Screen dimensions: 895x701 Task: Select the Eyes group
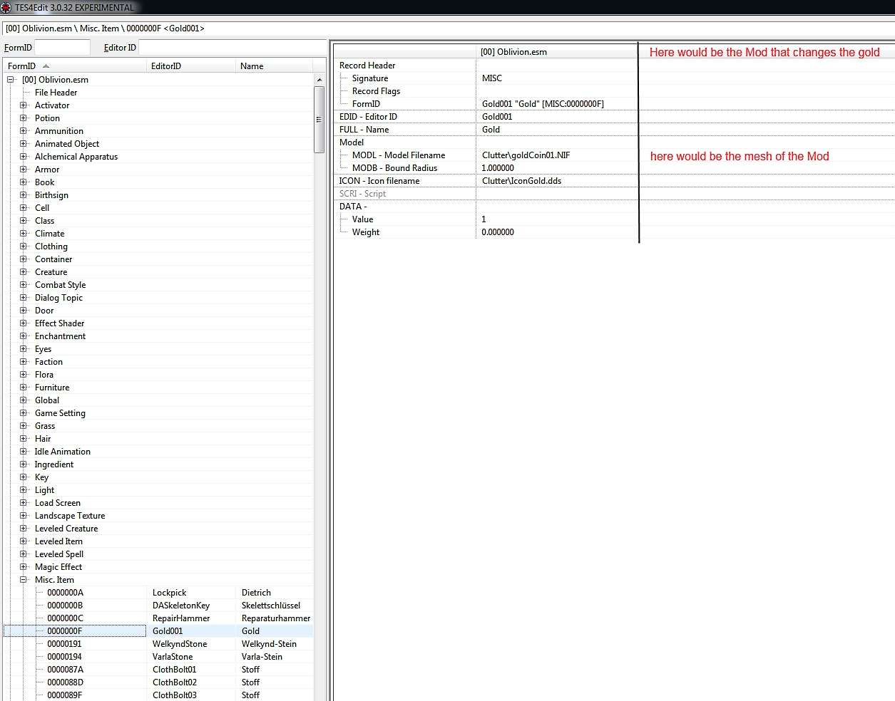pos(43,349)
